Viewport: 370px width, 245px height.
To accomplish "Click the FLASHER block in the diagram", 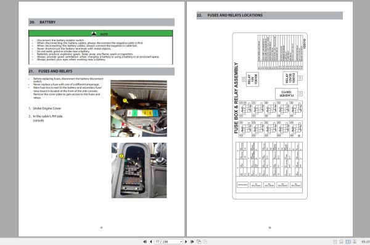I will [x=287, y=94].
